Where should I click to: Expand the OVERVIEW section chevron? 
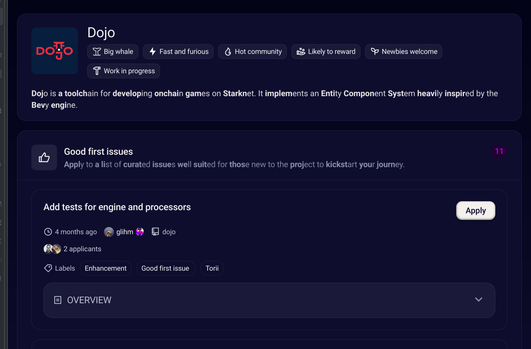(x=479, y=300)
